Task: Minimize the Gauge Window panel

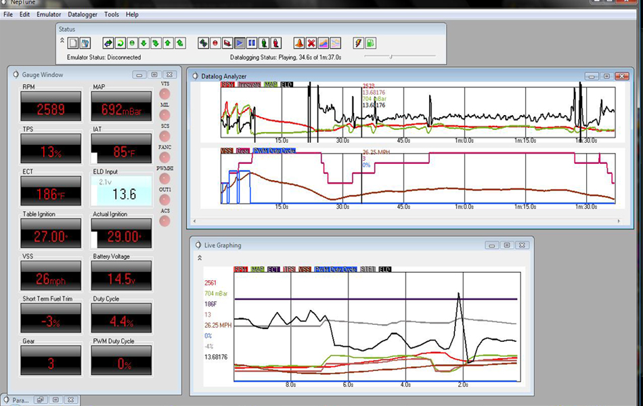Action: tap(139, 75)
